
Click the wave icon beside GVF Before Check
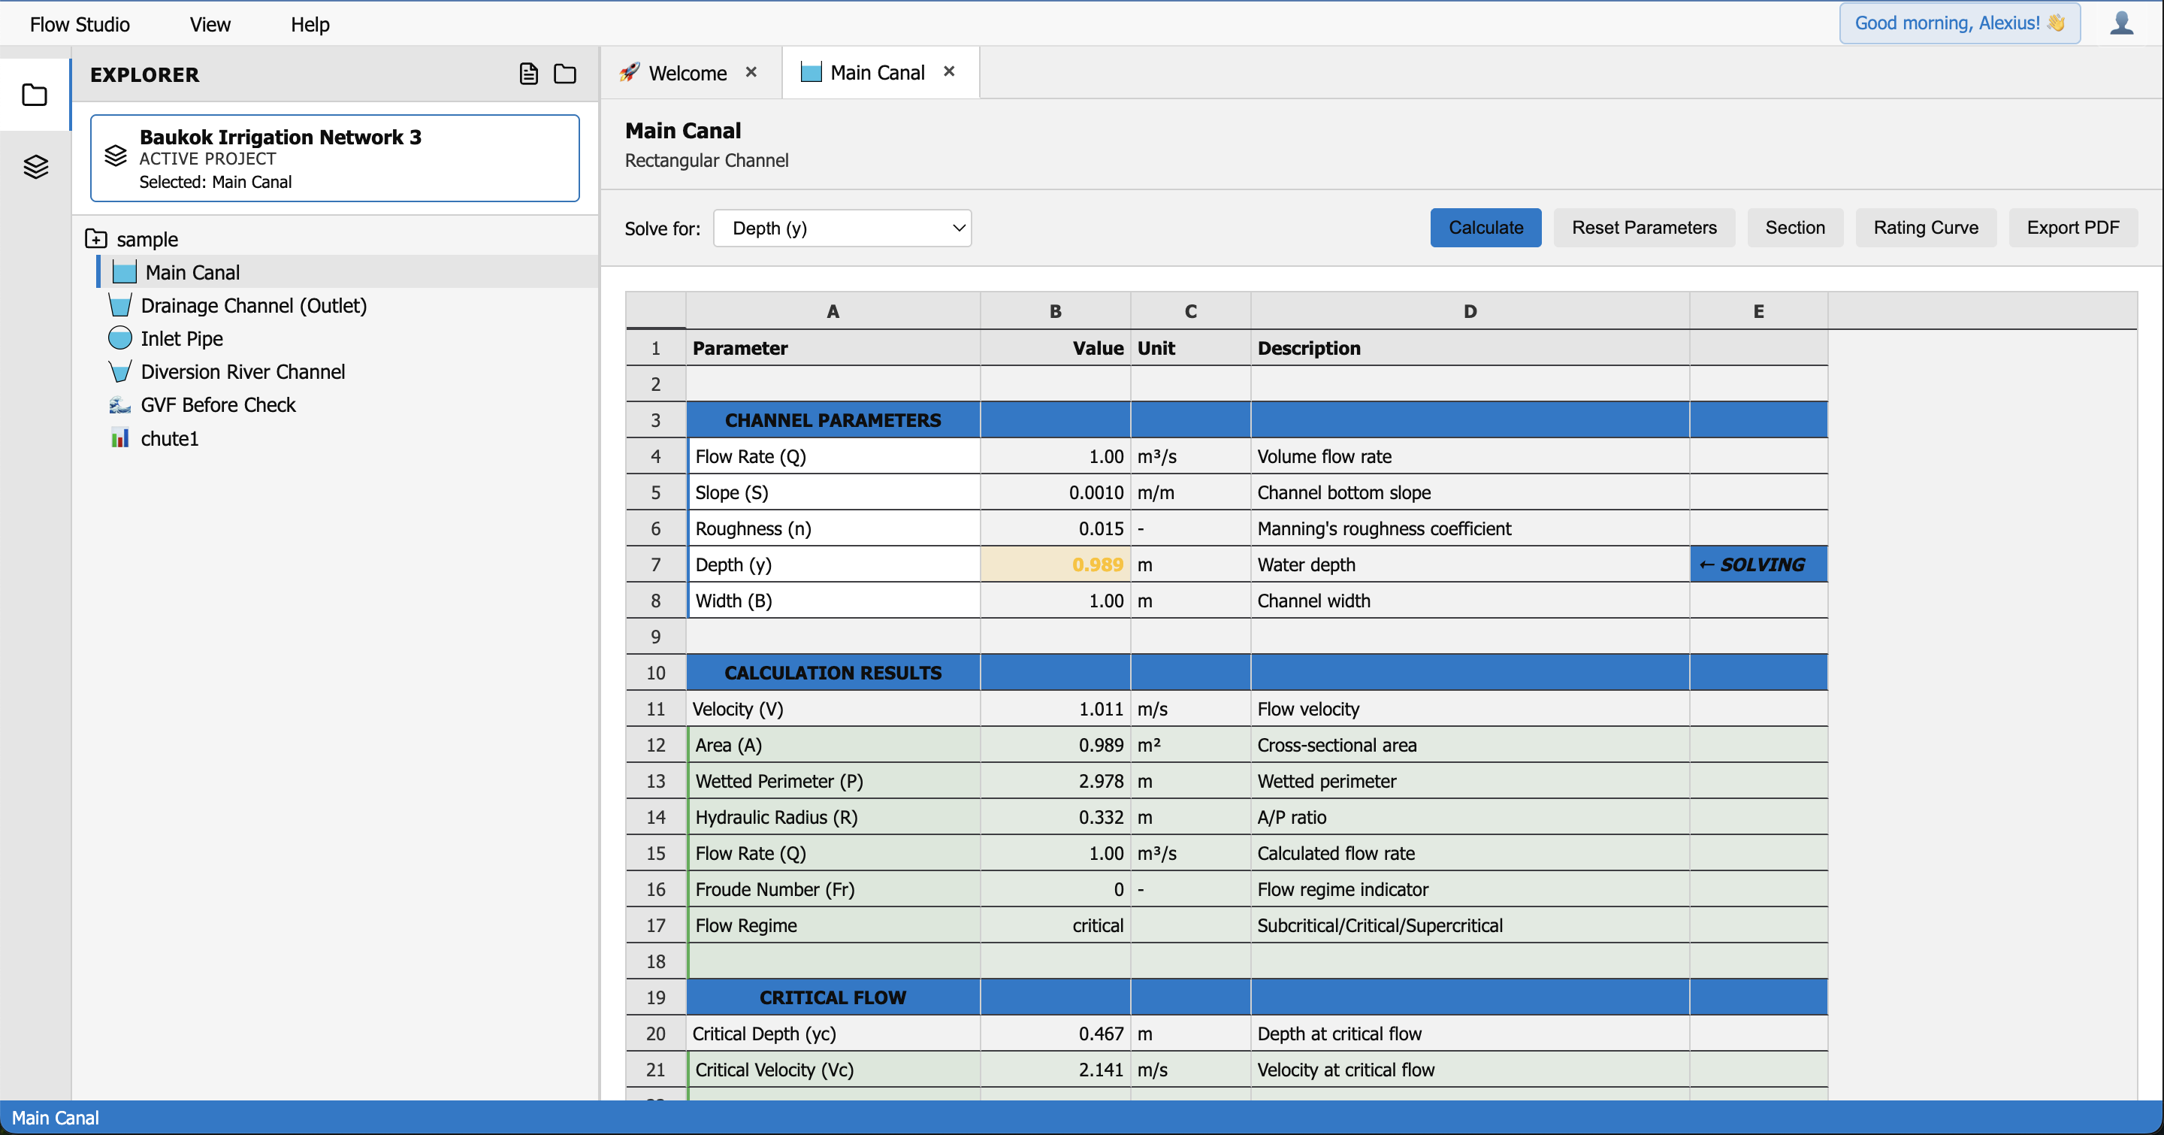(x=120, y=405)
